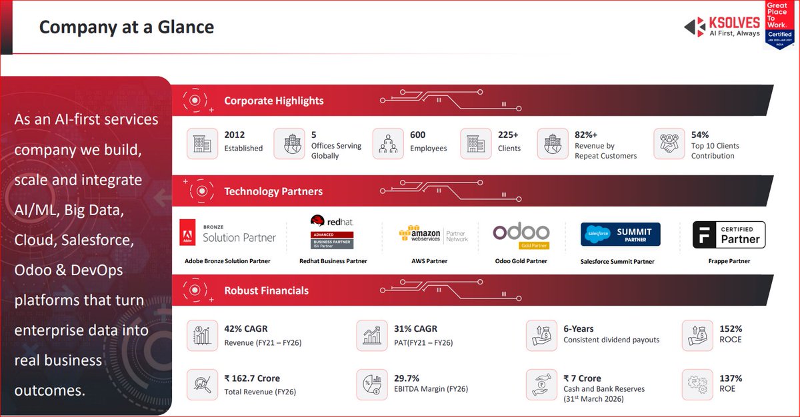800x417 pixels.
Task: Click the Odoo Gold Partner logo
Action: point(521,235)
